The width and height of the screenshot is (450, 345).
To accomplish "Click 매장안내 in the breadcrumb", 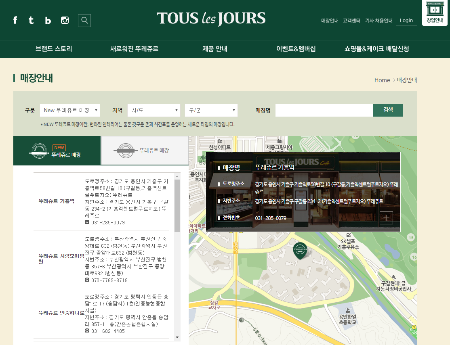I will pos(407,80).
